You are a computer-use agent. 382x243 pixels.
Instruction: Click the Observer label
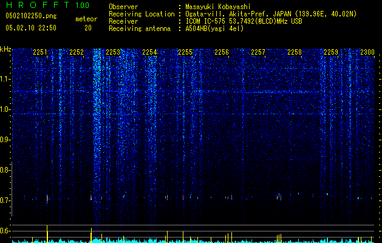click(123, 7)
